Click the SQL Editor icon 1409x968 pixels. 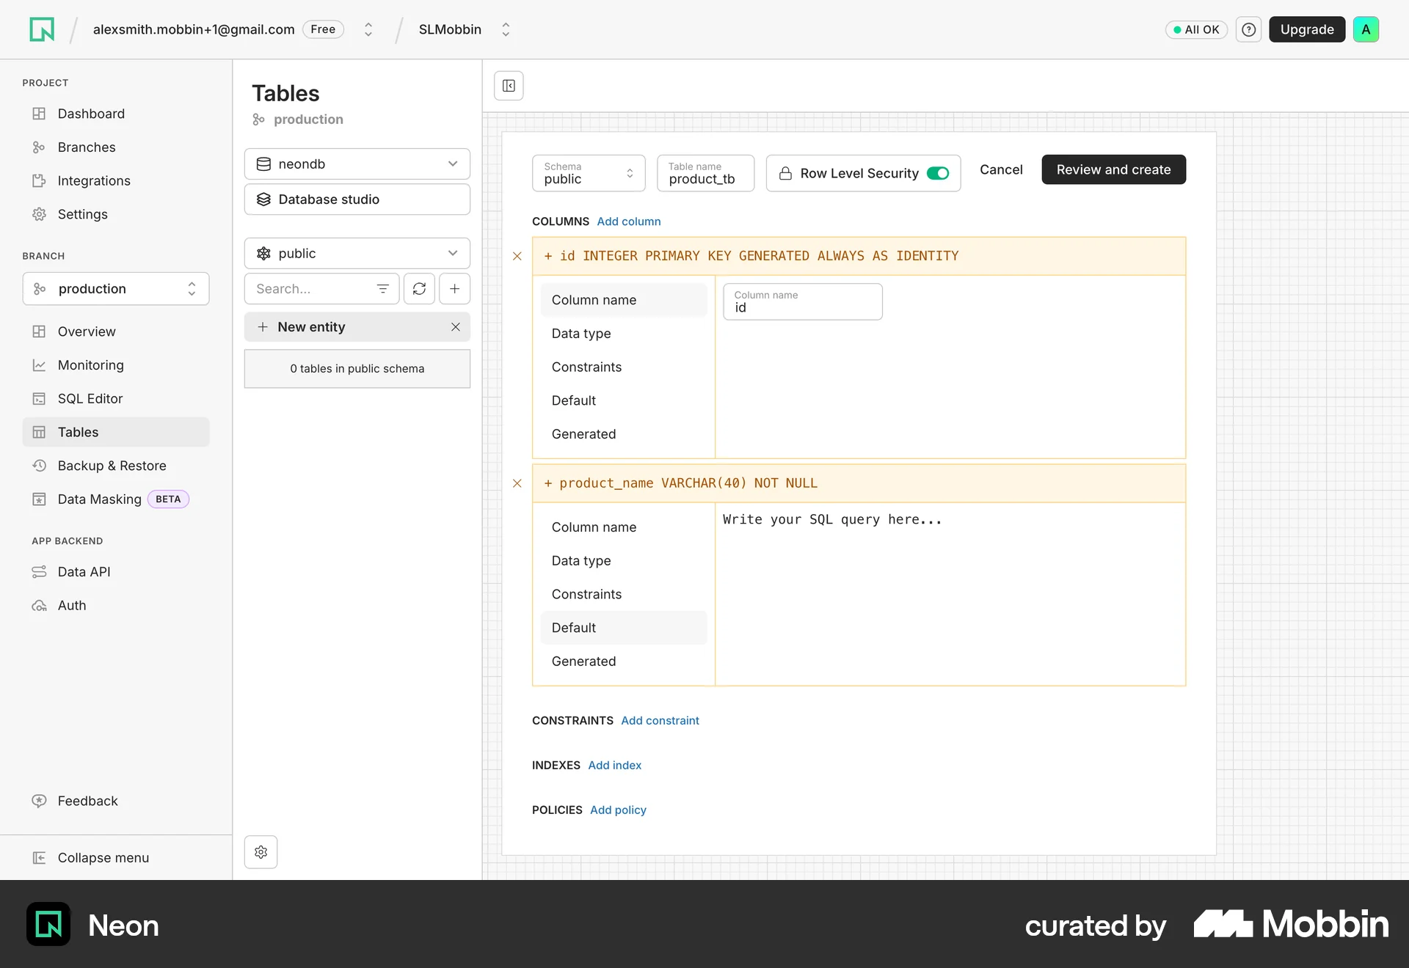[39, 399]
